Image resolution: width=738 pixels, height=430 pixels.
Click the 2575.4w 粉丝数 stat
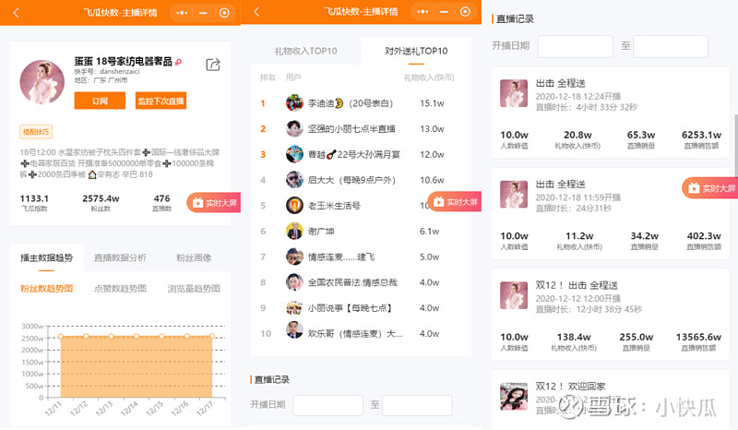[101, 198]
